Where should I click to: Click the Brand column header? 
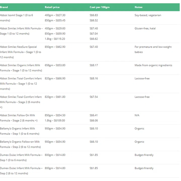4,7
